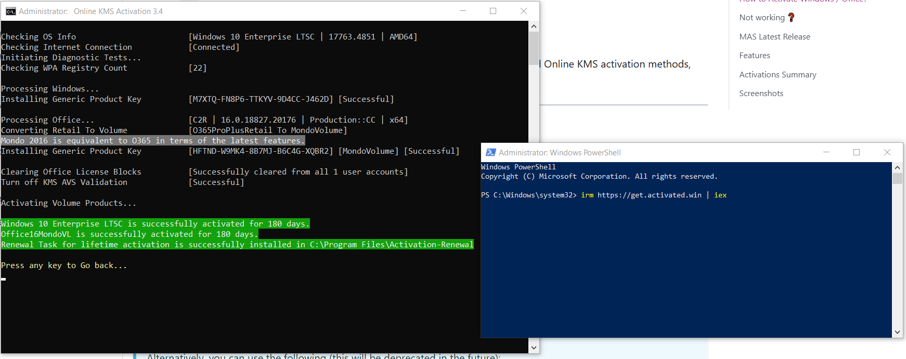This screenshot has height=359, width=906.
Task: Click the 'Administrator: Windows PowerShell' title text
Action: coord(560,152)
